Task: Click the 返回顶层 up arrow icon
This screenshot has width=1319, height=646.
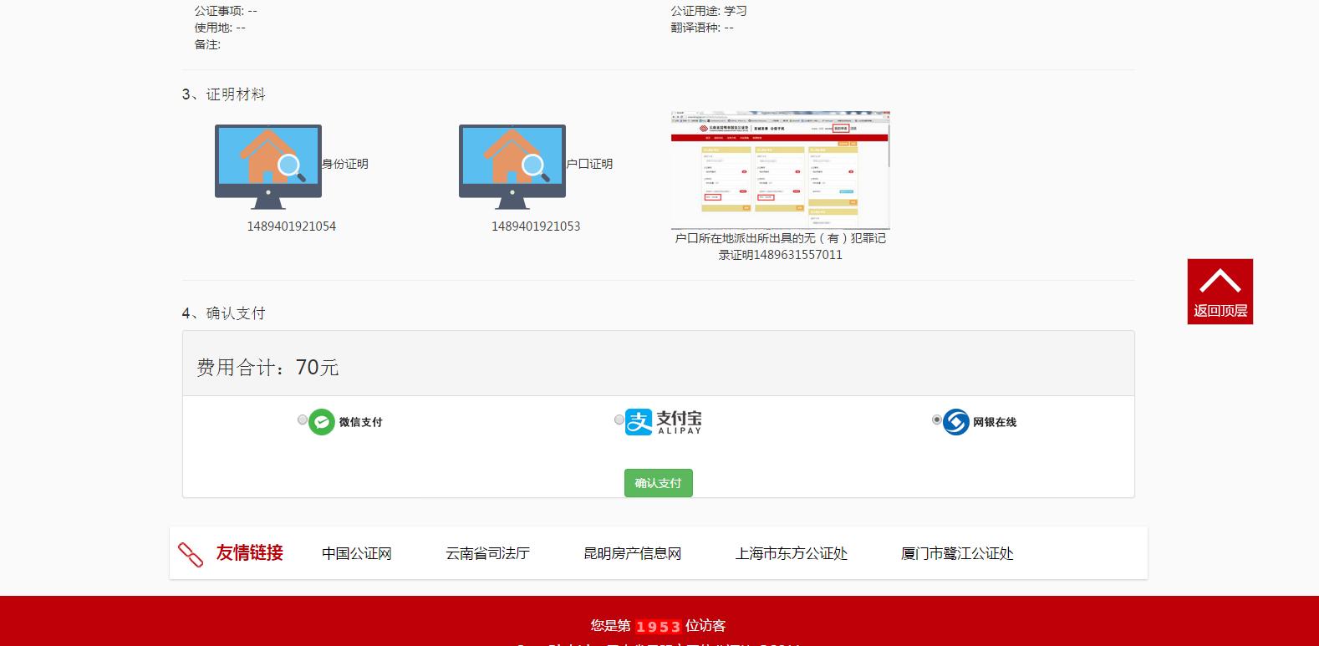Action: point(1220,281)
